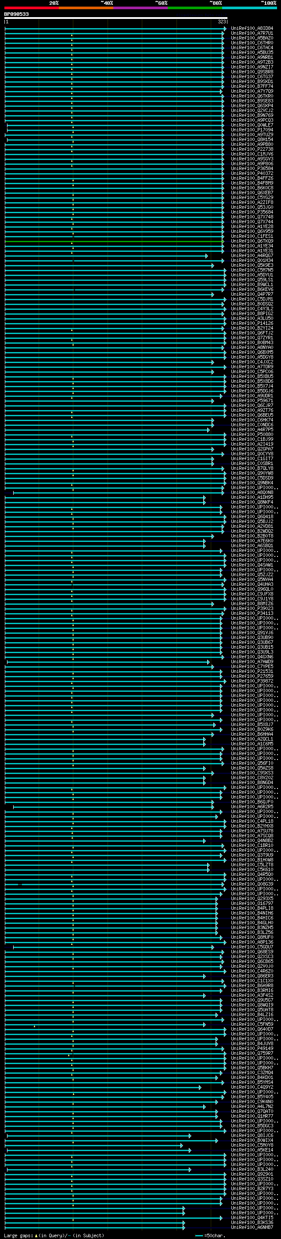Select the UniRef100_Q2GPA7 label
The height and width of the screenshot is (1239, 281).
[252, 449]
